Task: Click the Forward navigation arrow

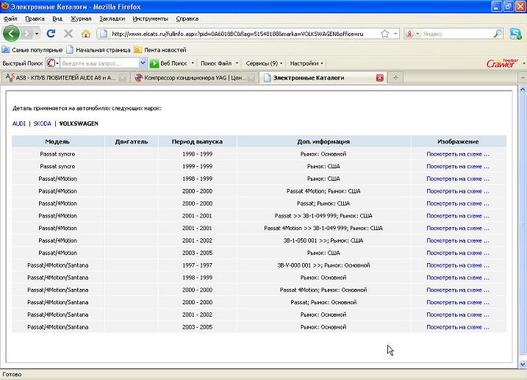Action: pos(26,34)
